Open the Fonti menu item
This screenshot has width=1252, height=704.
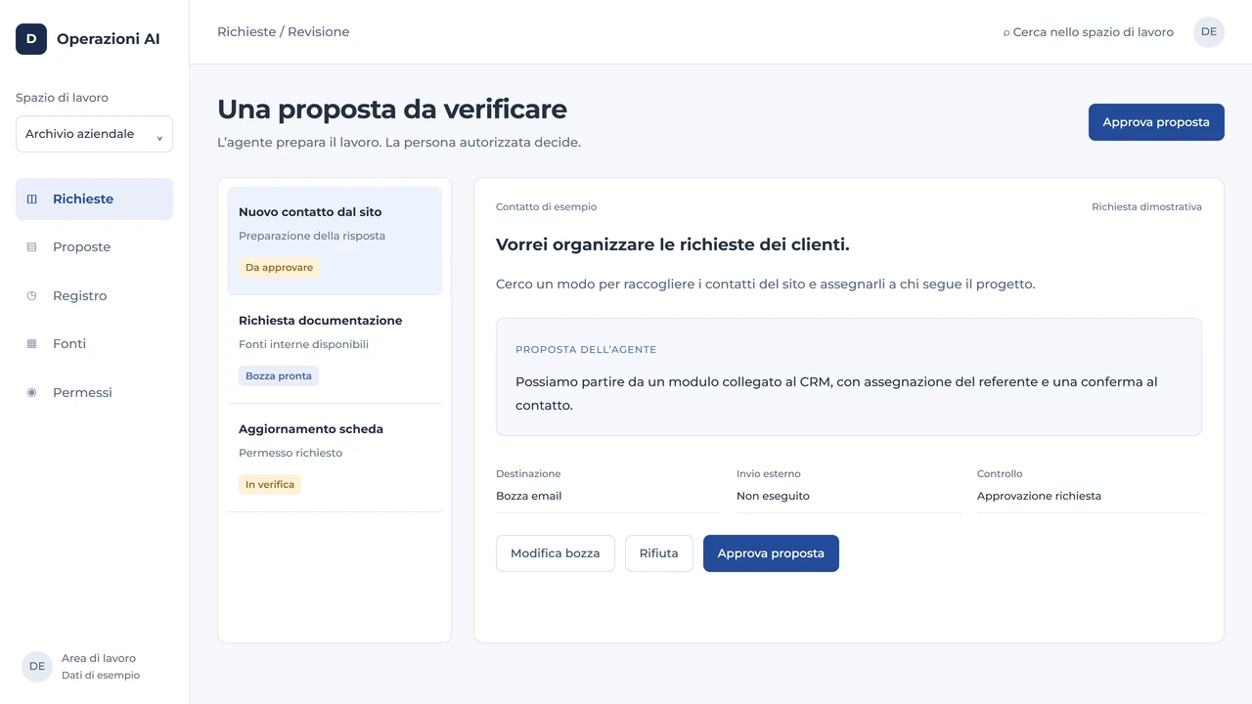94,344
